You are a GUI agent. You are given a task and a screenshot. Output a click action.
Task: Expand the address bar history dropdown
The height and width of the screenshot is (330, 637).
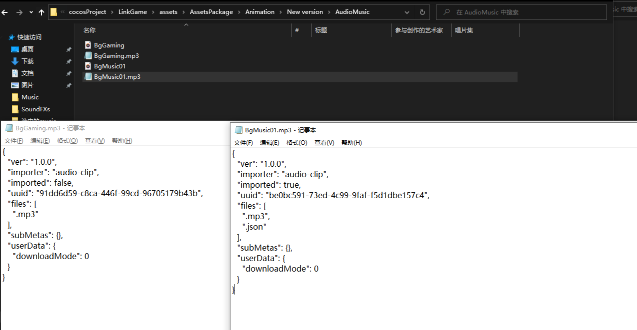(408, 12)
